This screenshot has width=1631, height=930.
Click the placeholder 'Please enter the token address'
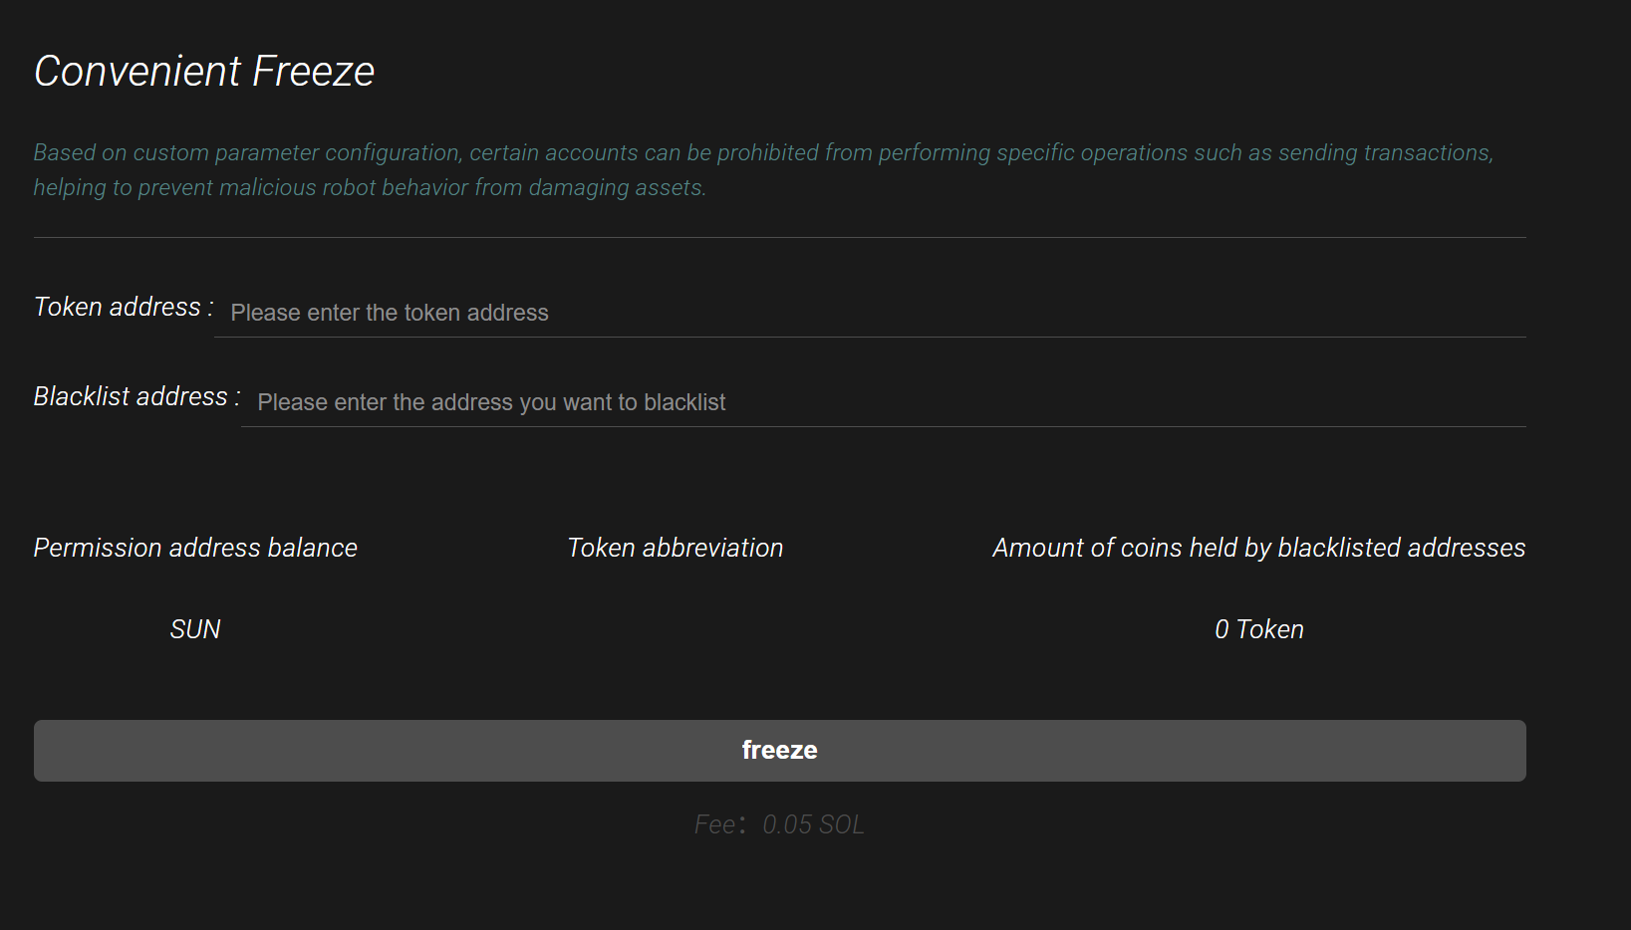coord(389,313)
